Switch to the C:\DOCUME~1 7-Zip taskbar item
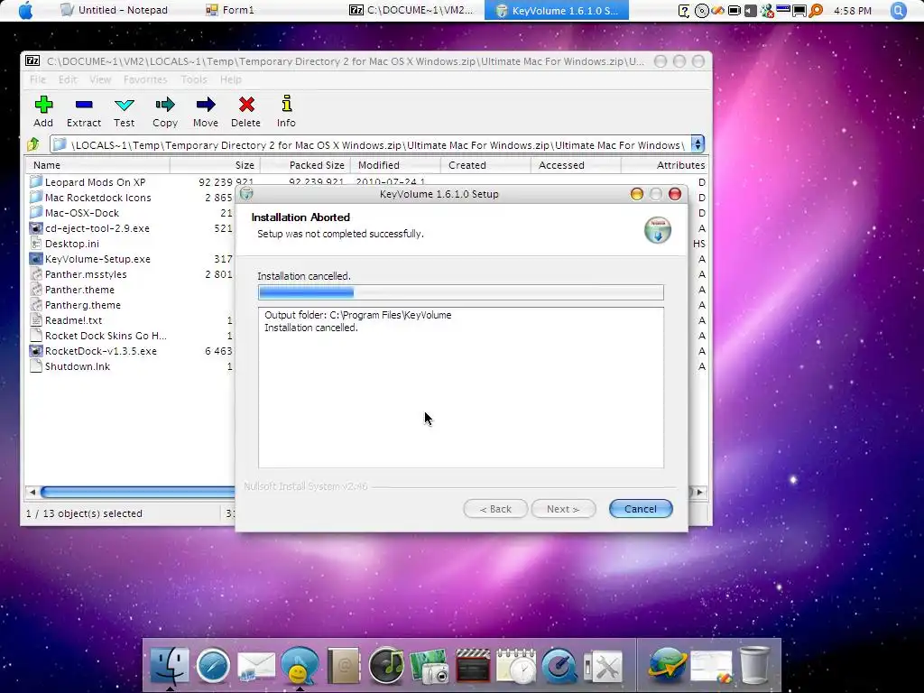 pos(411,10)
